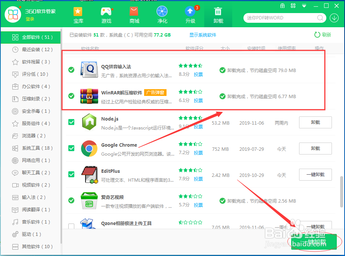Select 安全杀毒 (1) category
Viewport: 345px width, 256px height.
[31, 111]
